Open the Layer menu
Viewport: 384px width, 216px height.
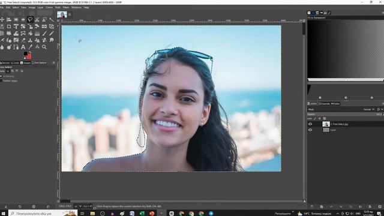tap(40, 7)
